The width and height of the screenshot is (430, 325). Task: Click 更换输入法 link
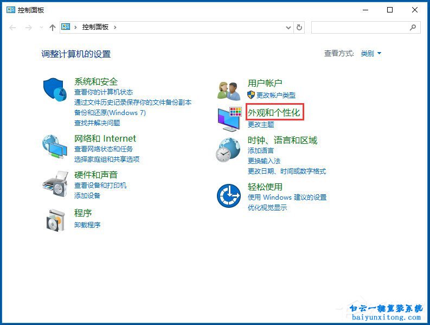[264, 161]
